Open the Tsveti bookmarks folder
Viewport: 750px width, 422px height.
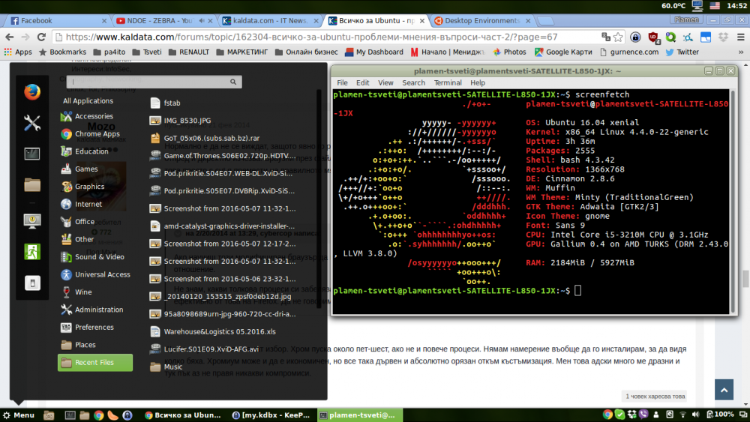click(x=147, y=52)
